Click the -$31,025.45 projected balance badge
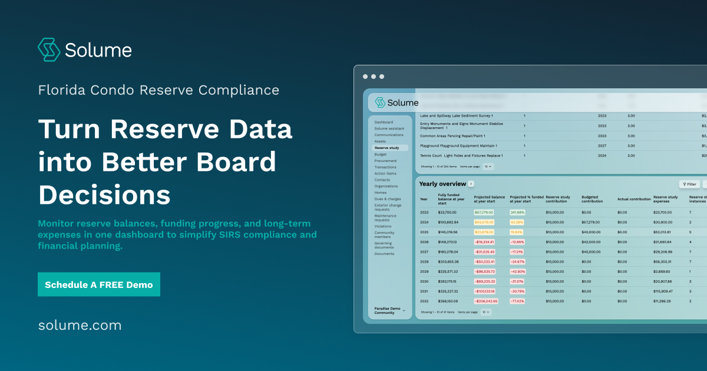Image resolution: width=707 pixels, height=371 pixels. click(484, 251)
